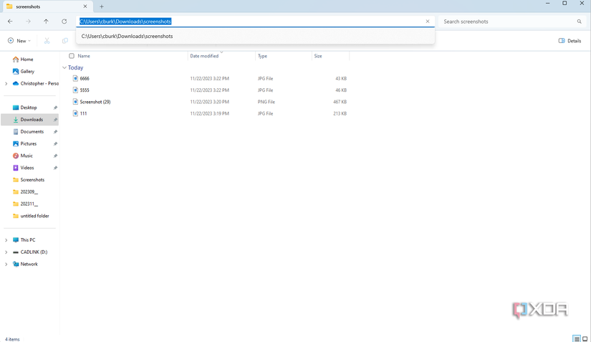The width and height of the screenshot is (591, 342).
Task: Click the Cut scissors icon
Action: tap(47, 41)
